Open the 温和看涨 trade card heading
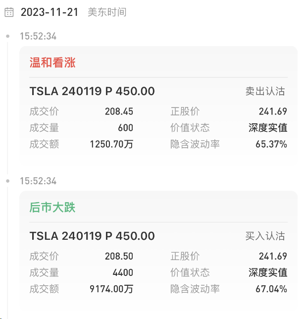This screenshot has width=299, height=319. (52, 62)
